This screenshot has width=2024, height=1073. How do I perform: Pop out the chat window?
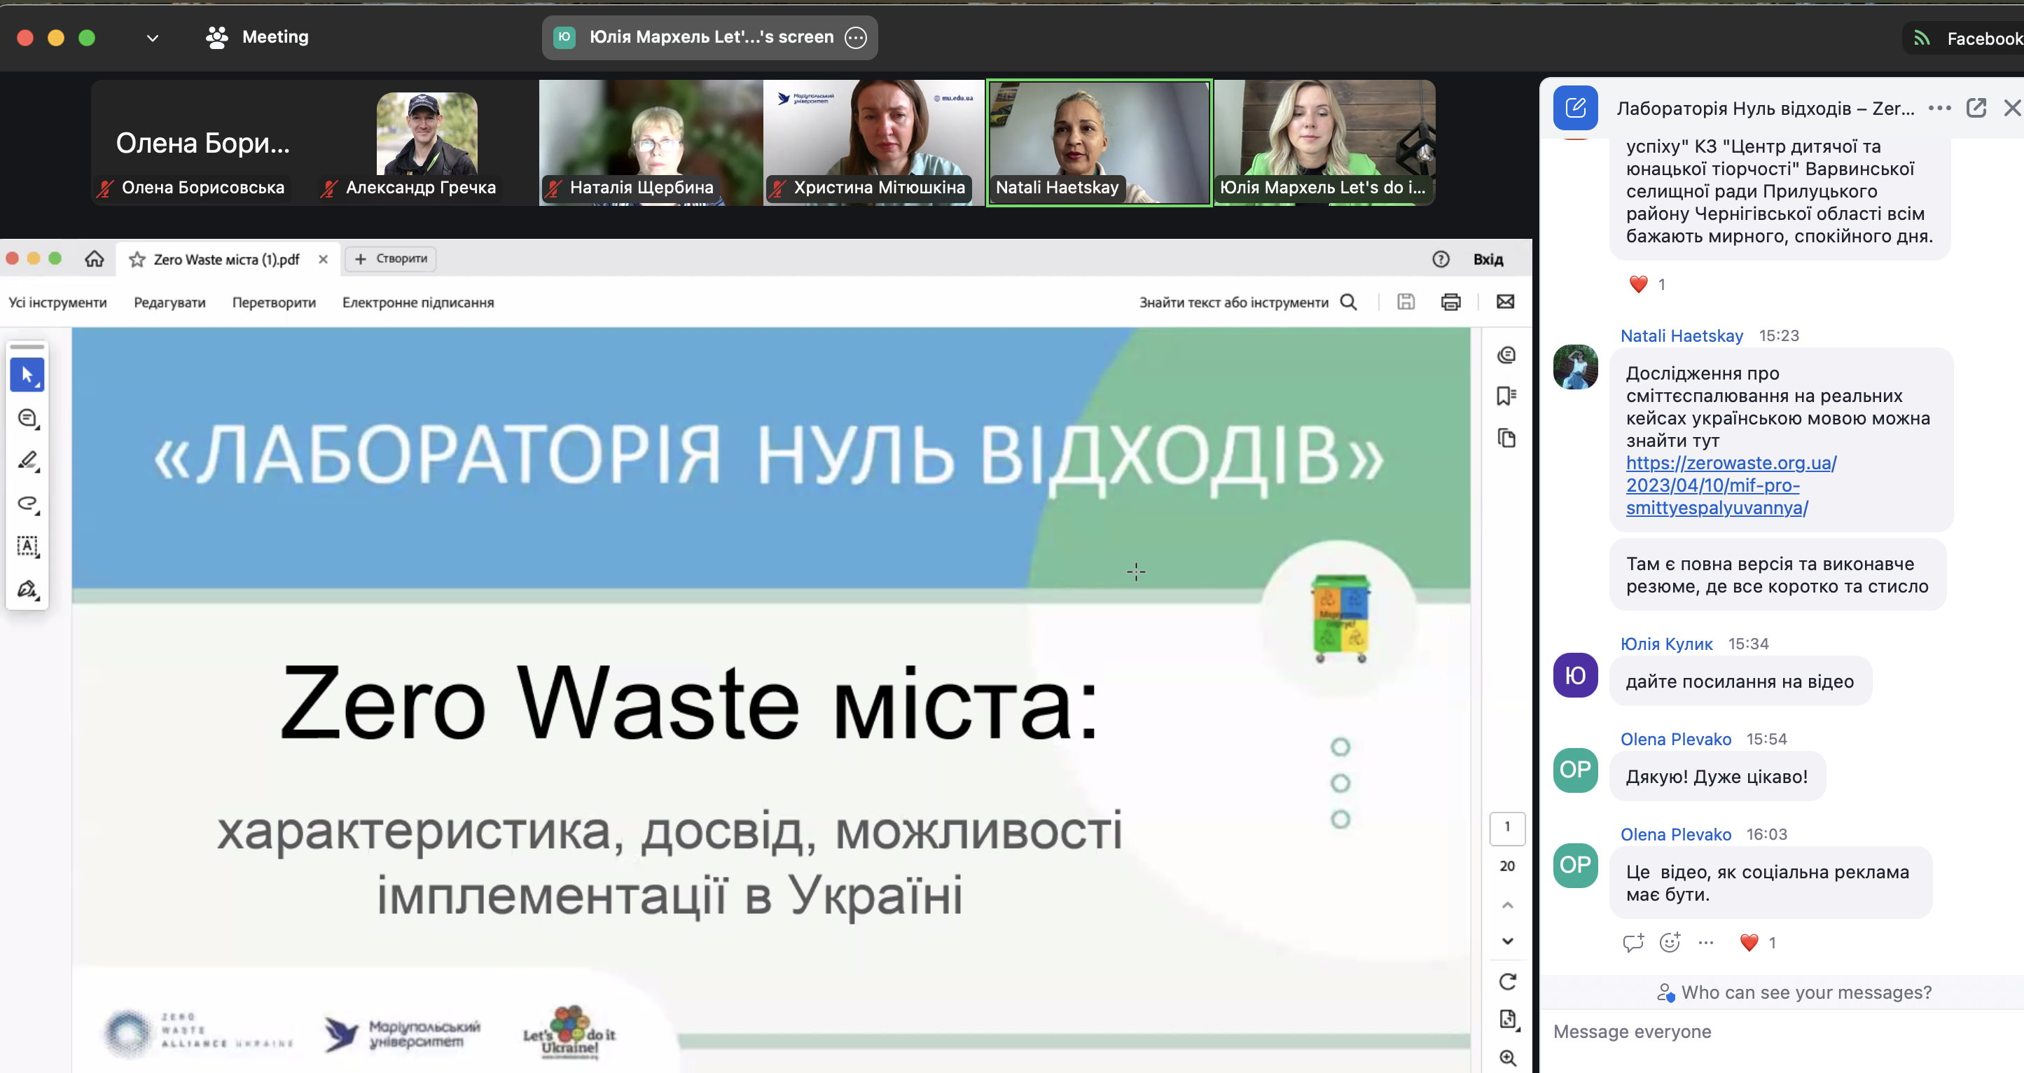coord(1975,109)
